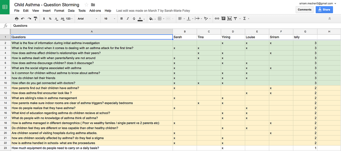Move spreadsheet using the folder icon
The image size is (341, 151).
(93, 5)
